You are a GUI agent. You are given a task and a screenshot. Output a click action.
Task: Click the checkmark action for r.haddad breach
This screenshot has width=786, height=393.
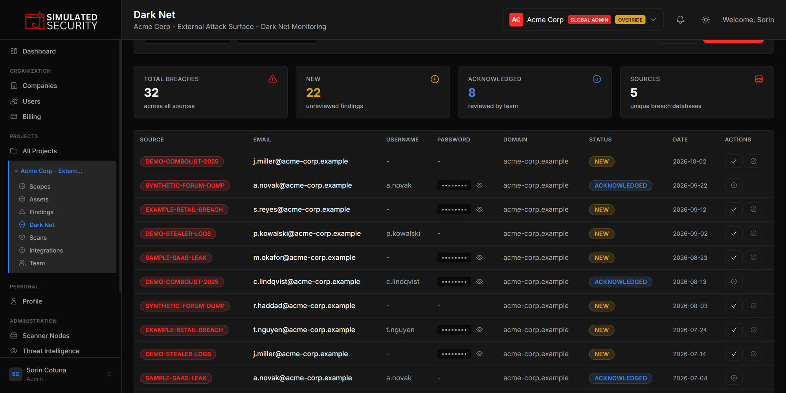(x=734, y=306)
